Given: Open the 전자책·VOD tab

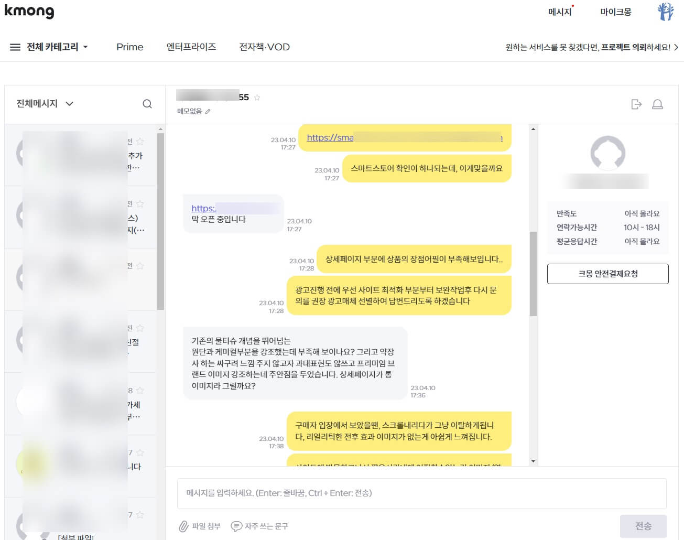Looking at the screenshot, I should (x=263, y=47).
